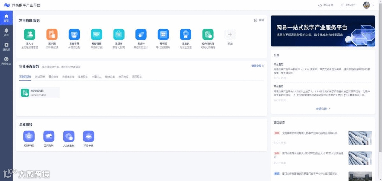Launch the 易人才 recruiting app icon
Viewport: 382px width, 181px height.
point(29,34)
